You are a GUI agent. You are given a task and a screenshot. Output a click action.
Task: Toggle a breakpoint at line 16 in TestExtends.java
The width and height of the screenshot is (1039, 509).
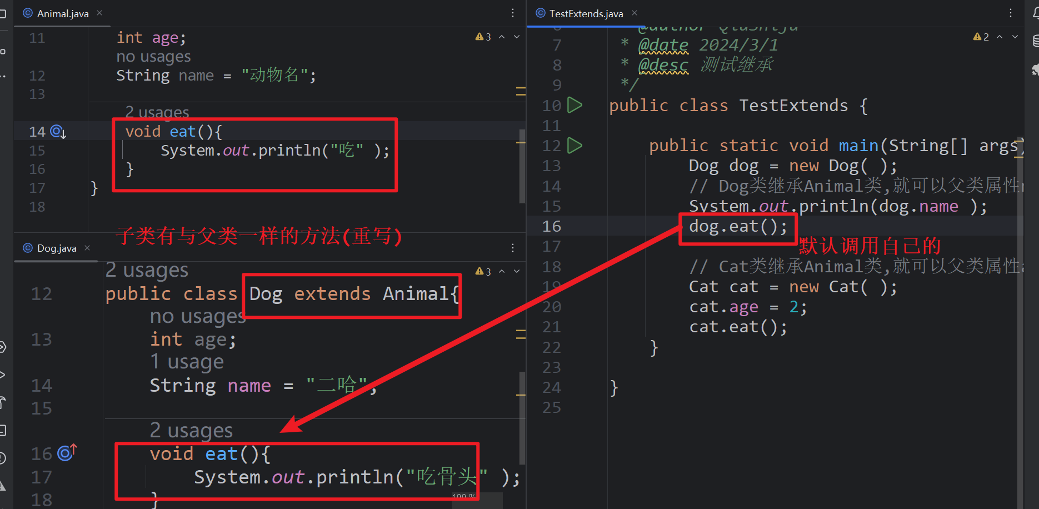[x=552, y=226]
